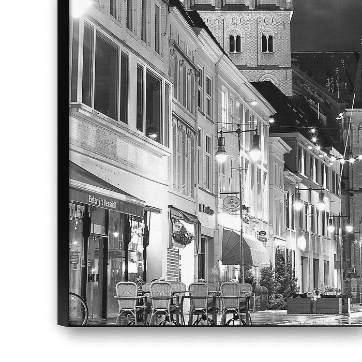Click the small square sign on the facade
The width and height of the screenshot is (362, 362).
tap(263, 235)
